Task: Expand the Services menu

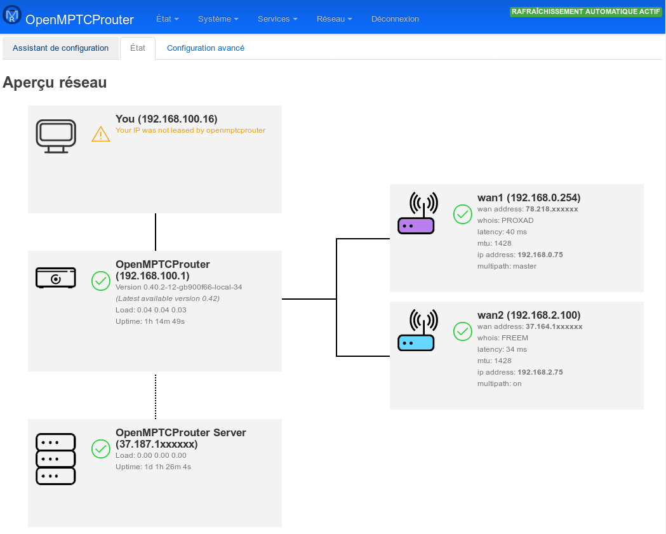Action: point(277,18)
